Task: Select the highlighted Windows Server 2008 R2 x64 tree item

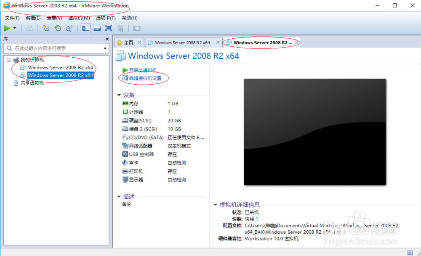Action: 60,75
